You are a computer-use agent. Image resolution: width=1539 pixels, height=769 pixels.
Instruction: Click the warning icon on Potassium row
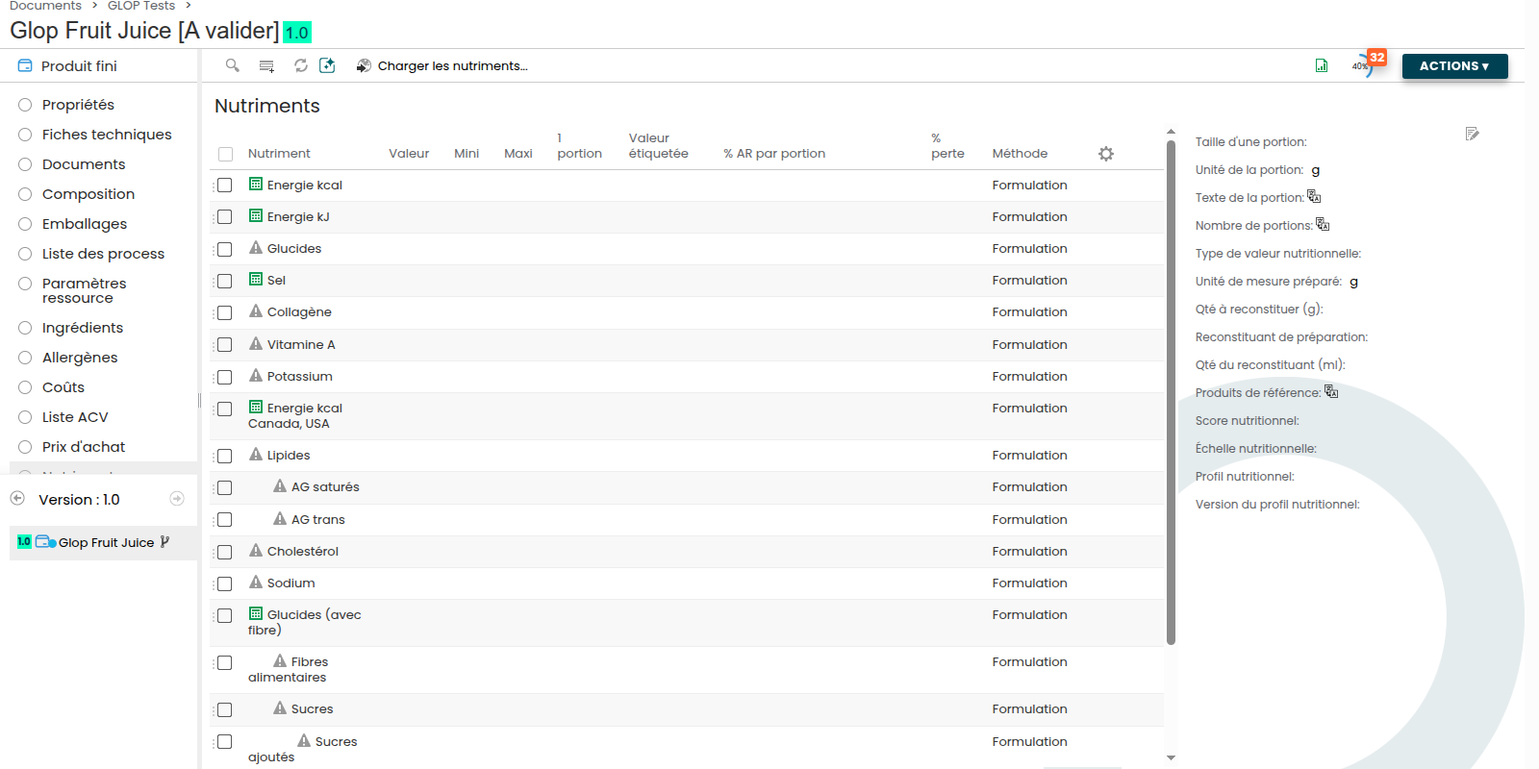point(256,376)
